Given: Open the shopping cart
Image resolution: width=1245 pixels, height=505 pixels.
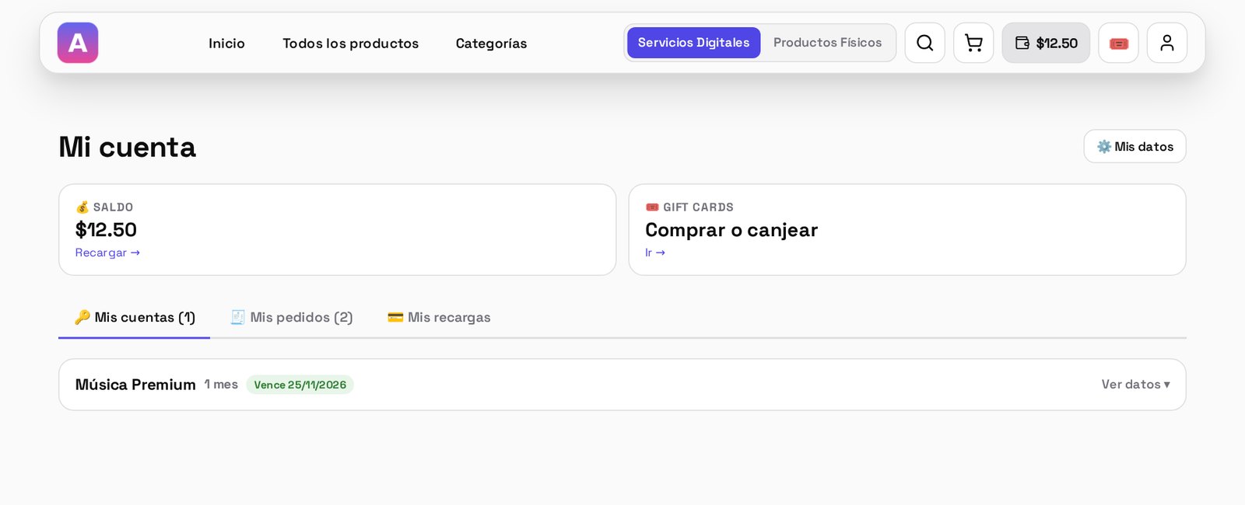Looking at the screenshot, I should [x=973, y=43].
